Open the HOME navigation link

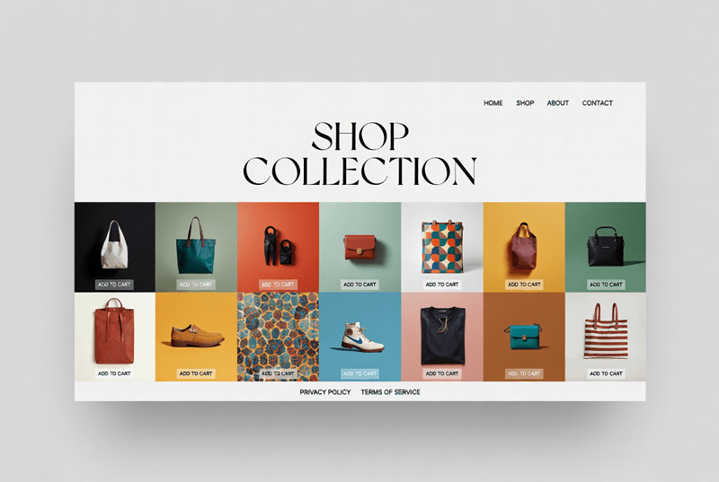[x=493, y=103]
